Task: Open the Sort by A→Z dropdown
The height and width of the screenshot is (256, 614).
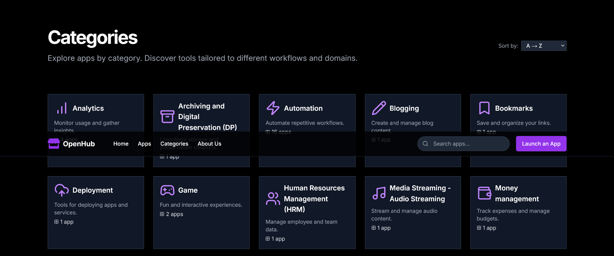Action: tap(544, 46)
